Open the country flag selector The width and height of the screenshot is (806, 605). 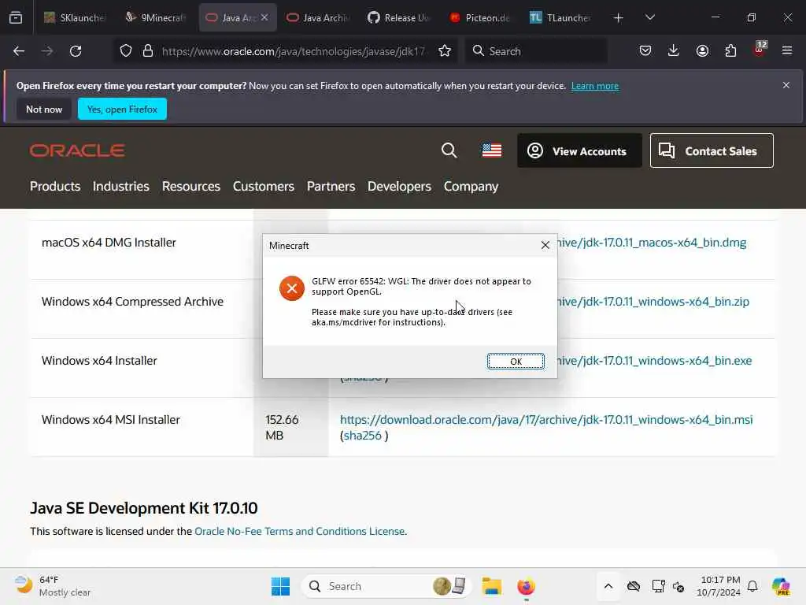tap(492, 150)
